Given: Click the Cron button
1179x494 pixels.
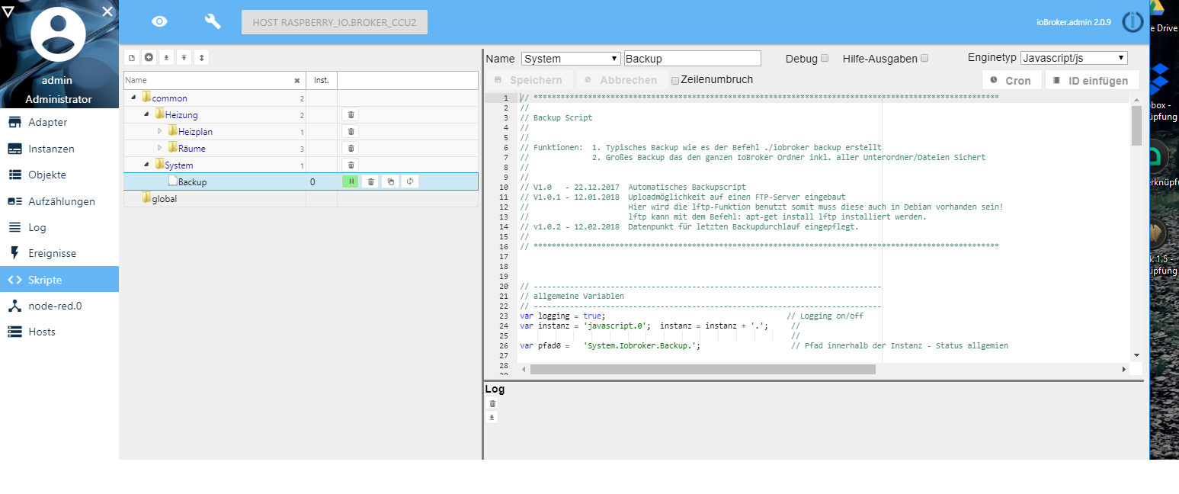Looking at the screenshot, I should (1011, 80).
